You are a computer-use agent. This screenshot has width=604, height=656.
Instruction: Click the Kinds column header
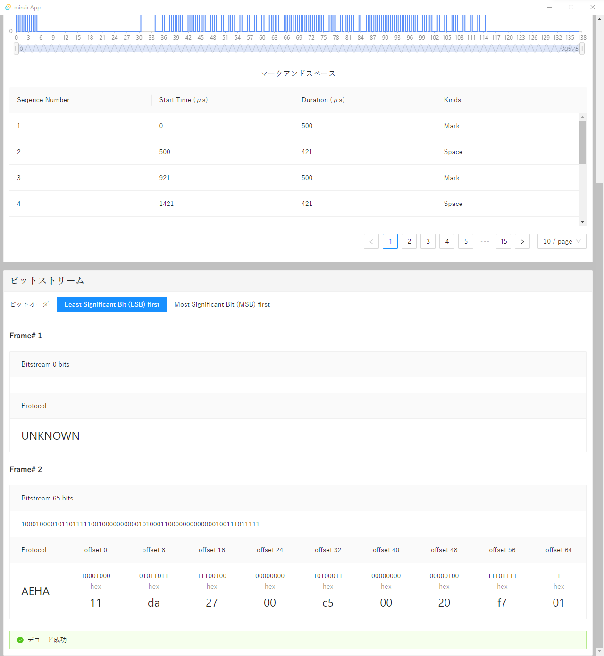point(452,100)
